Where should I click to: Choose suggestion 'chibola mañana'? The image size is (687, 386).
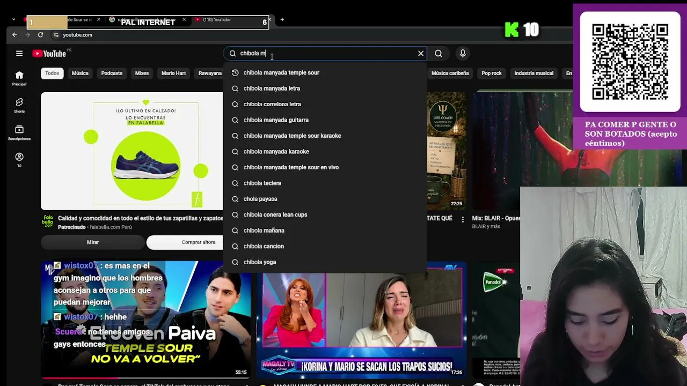tap(325, 231)
